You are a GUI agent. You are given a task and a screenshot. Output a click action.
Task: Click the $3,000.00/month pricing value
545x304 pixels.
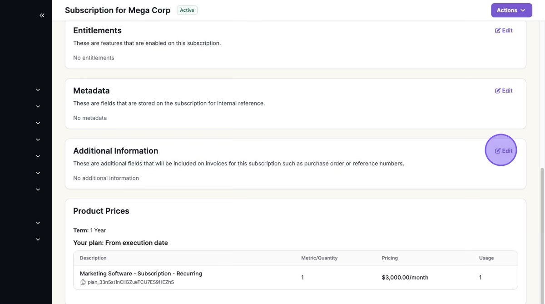point(405,278)
